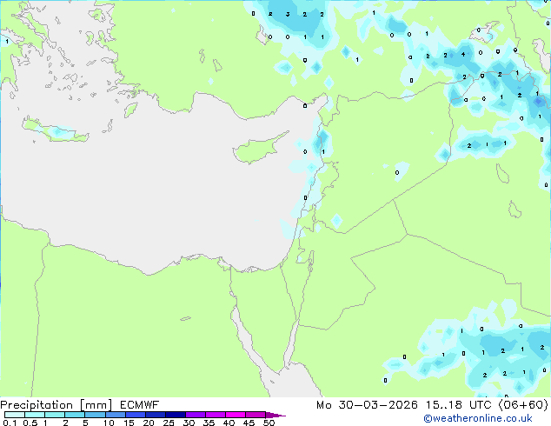
Task: Select the 5–10 mm legend color box
Action: 95,415
